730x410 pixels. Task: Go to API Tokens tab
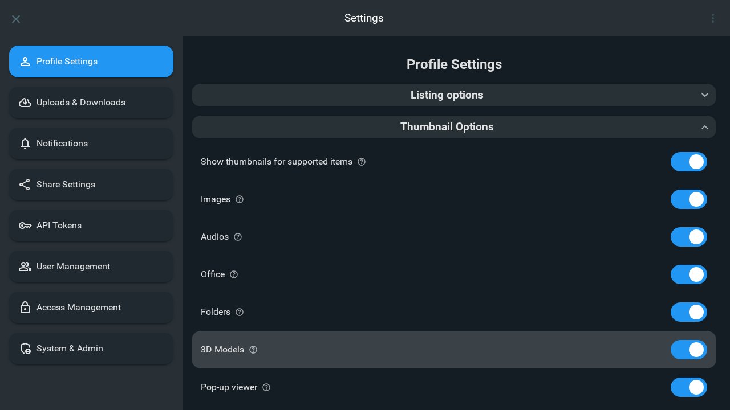click(x=91, y=225)
